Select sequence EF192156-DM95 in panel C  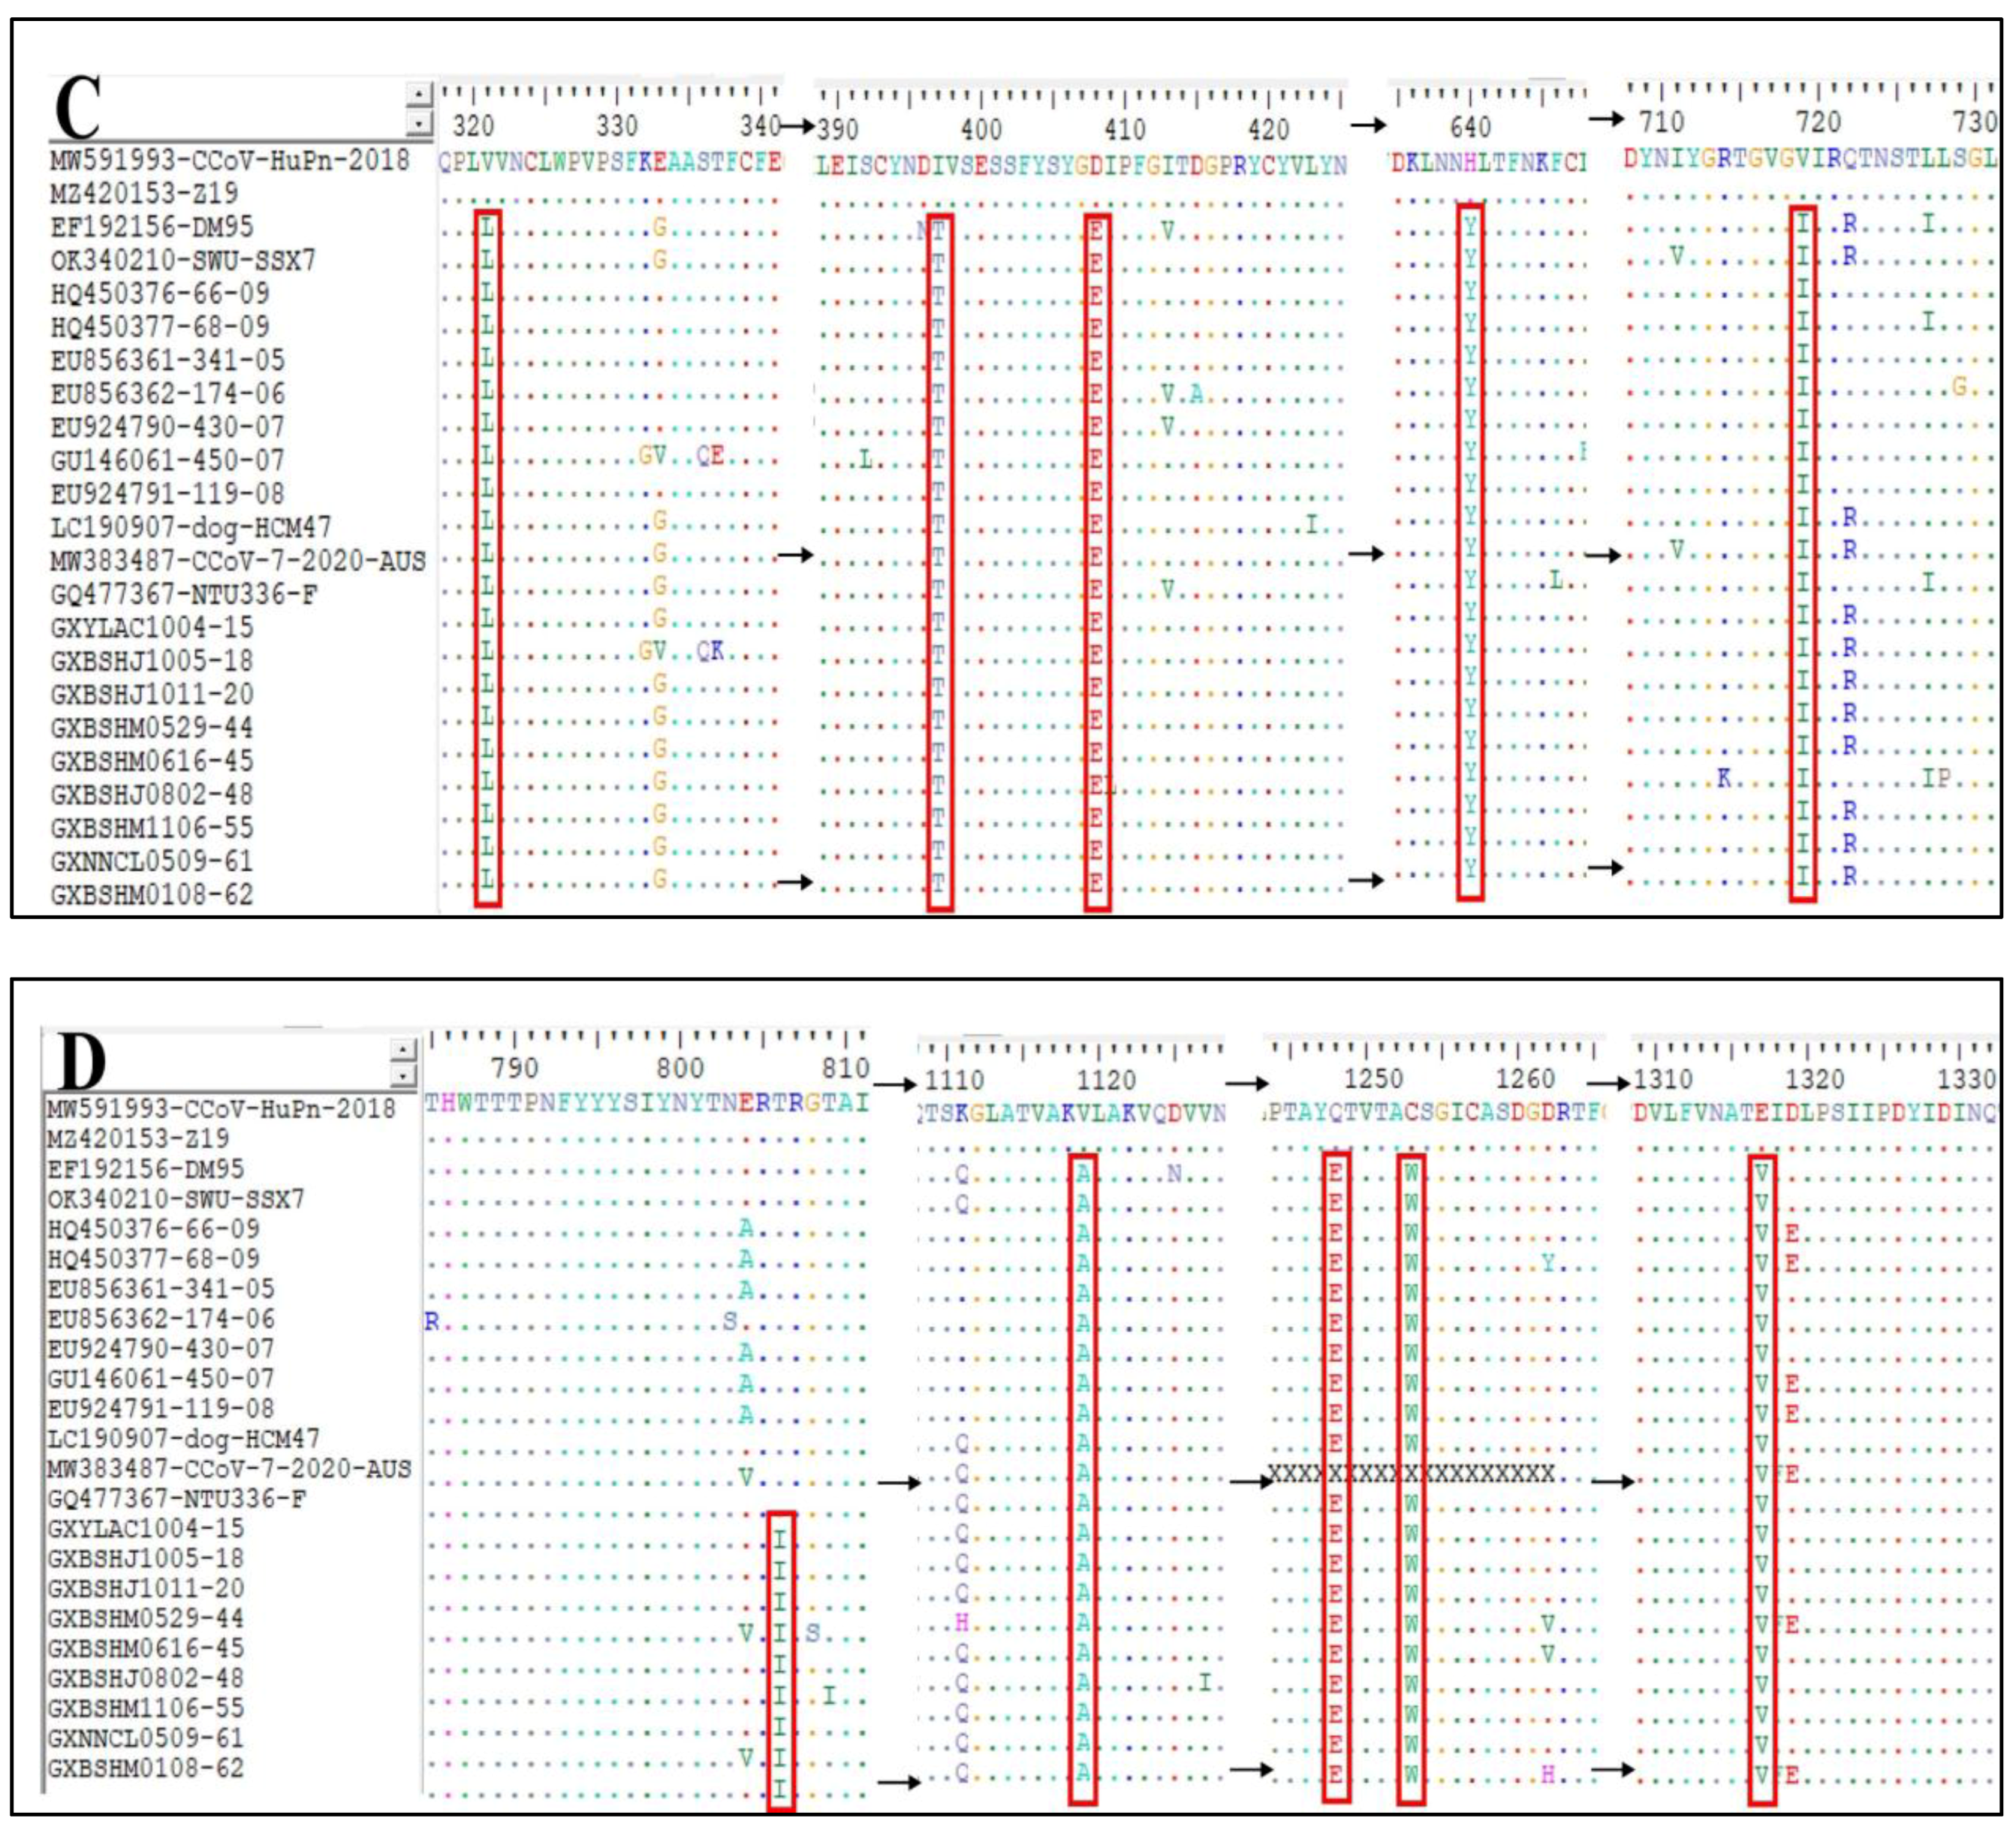(x=152, y=227)
